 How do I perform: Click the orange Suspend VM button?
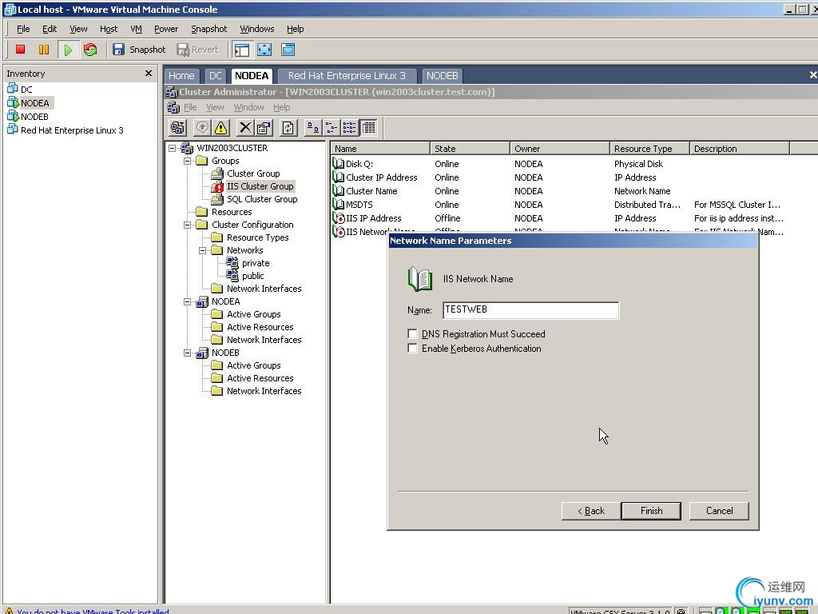[44, 50]
